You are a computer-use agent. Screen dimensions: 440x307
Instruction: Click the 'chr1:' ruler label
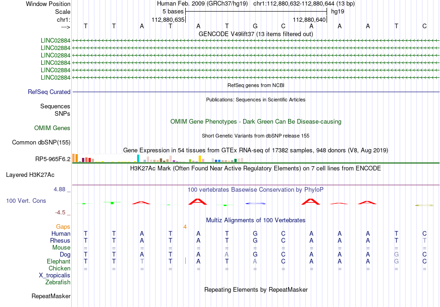[63, 19]
